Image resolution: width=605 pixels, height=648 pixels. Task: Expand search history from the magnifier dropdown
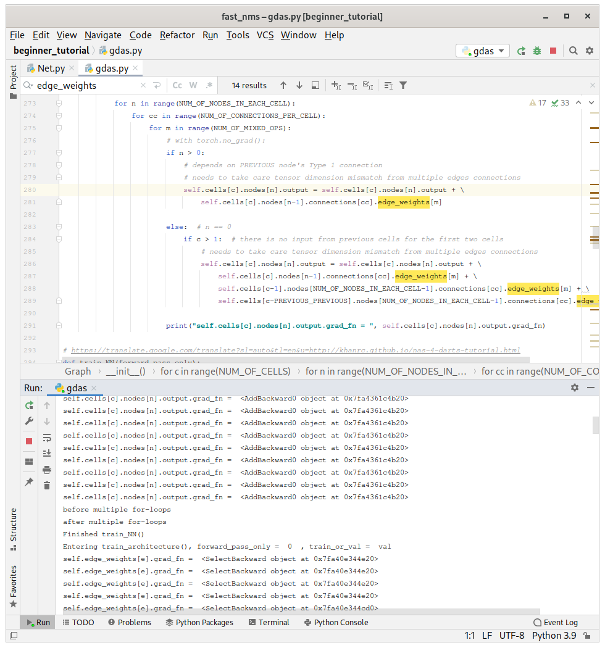point(28,86)
